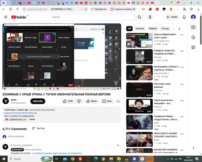Play the 'БРАТИШКИН УГАРАЕТ' video thumbnail
Viewport: 202px width, 162px height.
click(139, 73)
